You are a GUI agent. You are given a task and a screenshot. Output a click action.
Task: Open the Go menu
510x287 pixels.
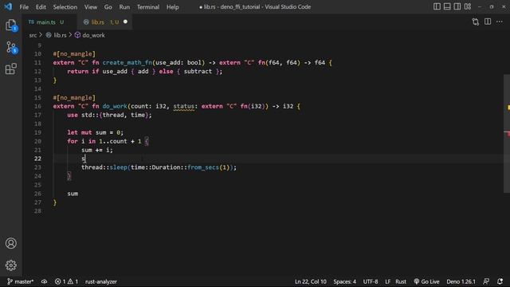pos(108,7)
